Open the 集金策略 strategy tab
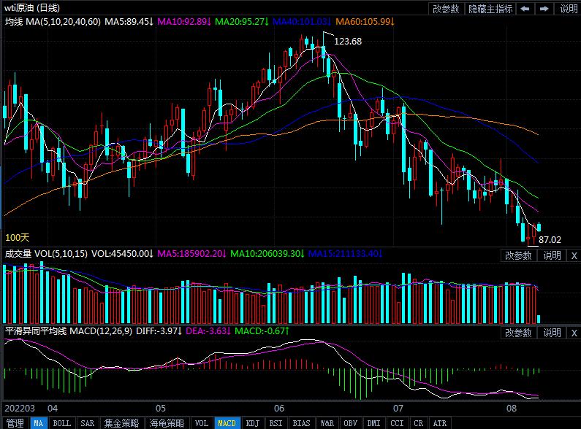 (x=121, y=423)
